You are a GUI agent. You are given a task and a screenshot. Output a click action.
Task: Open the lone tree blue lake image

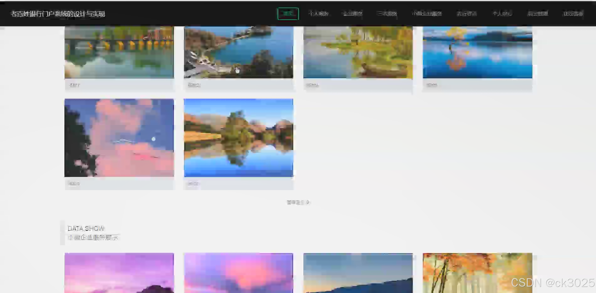coord(477,52)
